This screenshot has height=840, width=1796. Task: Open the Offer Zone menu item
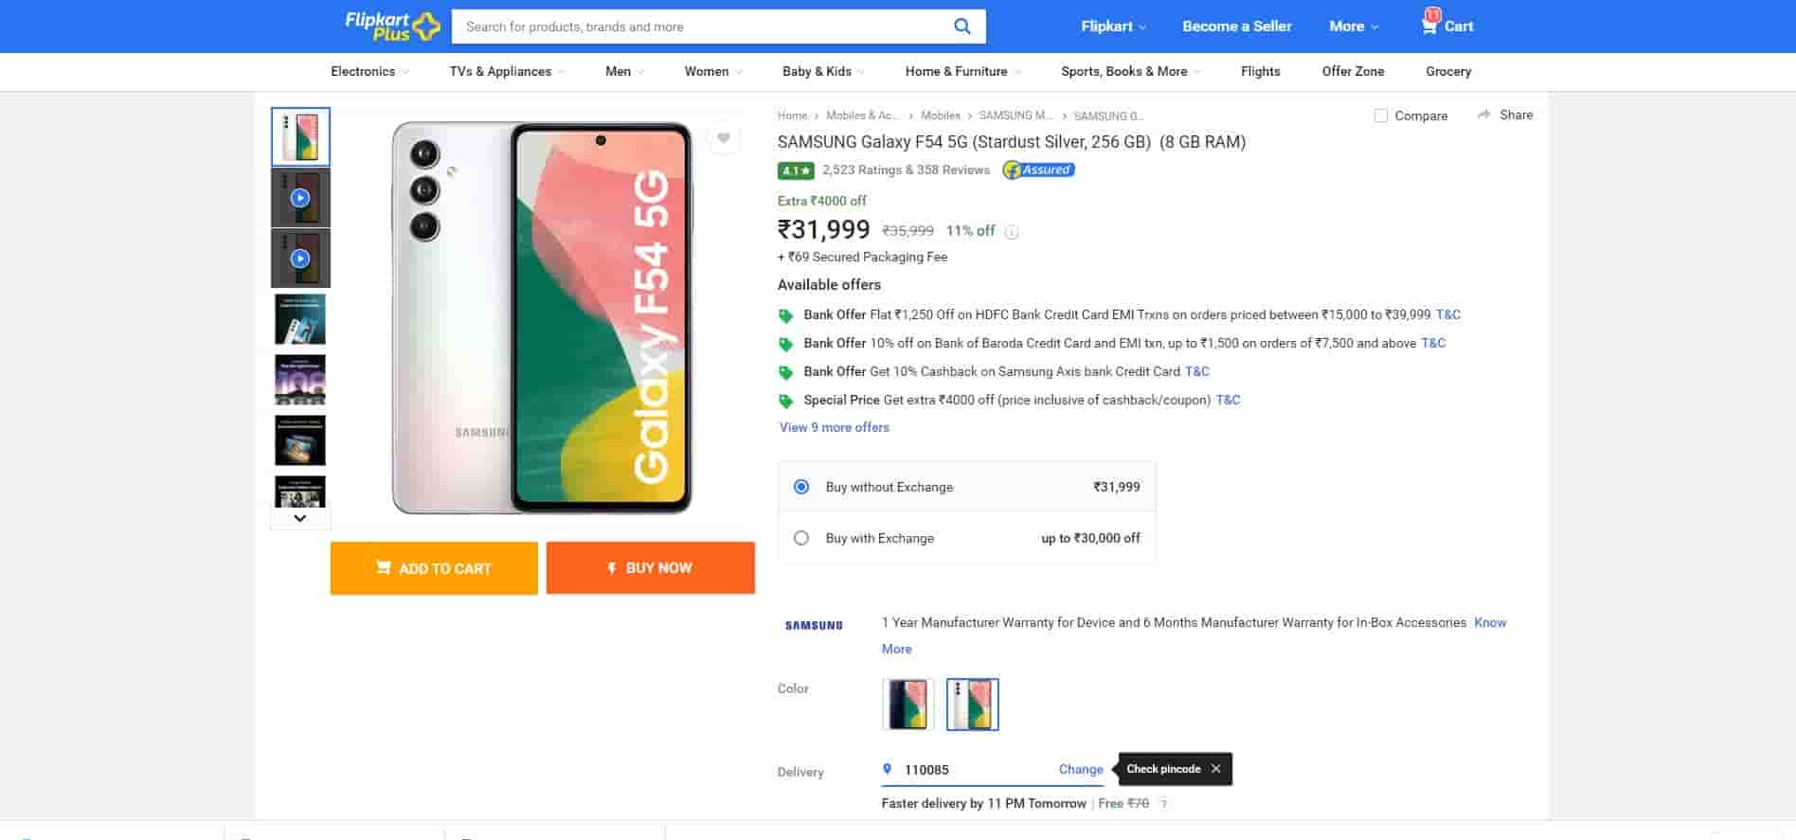pos(1353,71)
